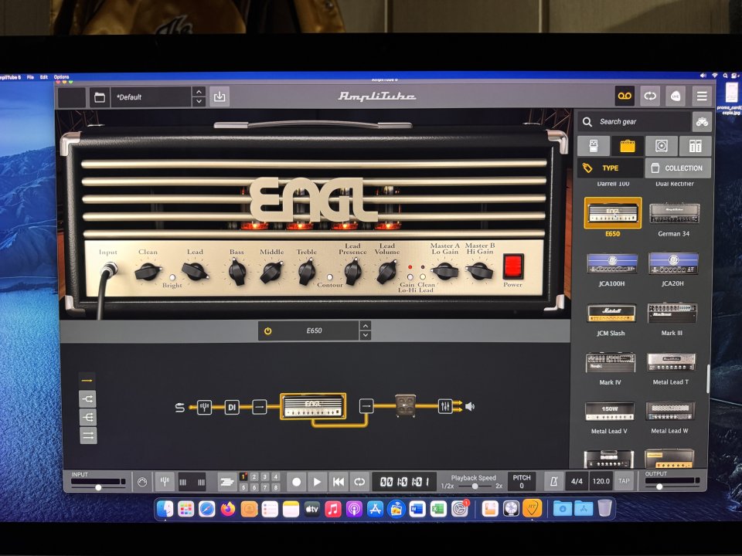Image resolution: width=742 pixels, height=556 pixels.
Task: Open the hamburger main menu
Action: point(701,96)
